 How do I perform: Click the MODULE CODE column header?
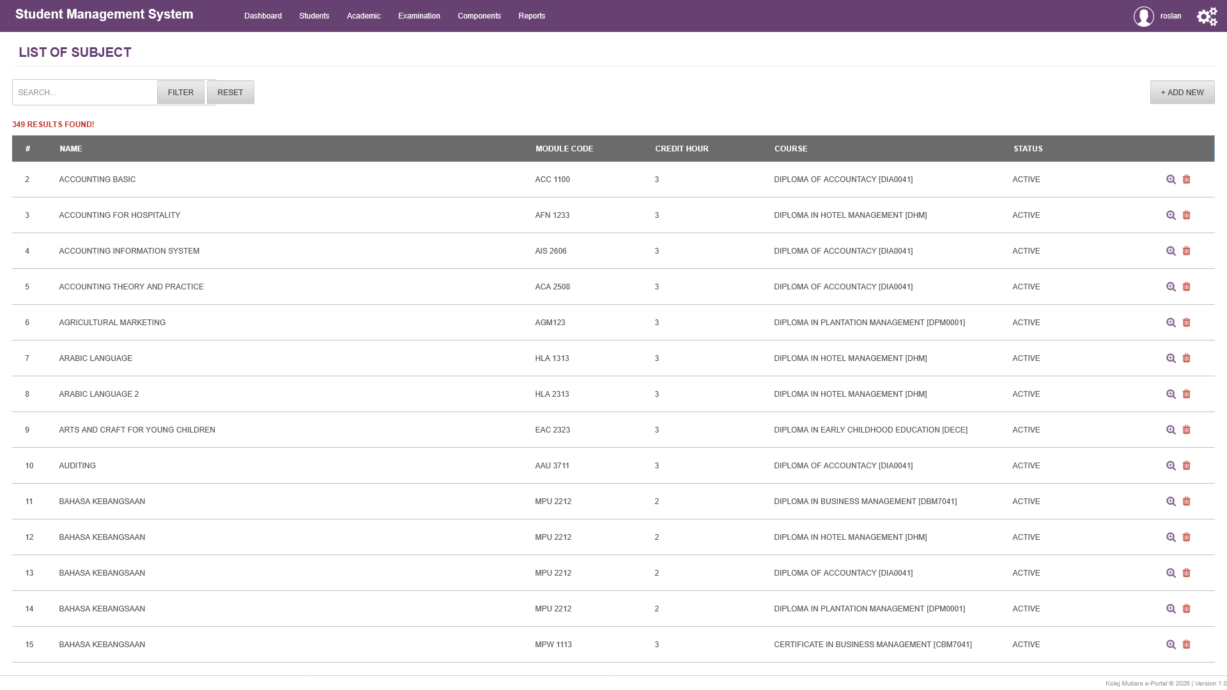pyautogui.click(x=564, y=149)
